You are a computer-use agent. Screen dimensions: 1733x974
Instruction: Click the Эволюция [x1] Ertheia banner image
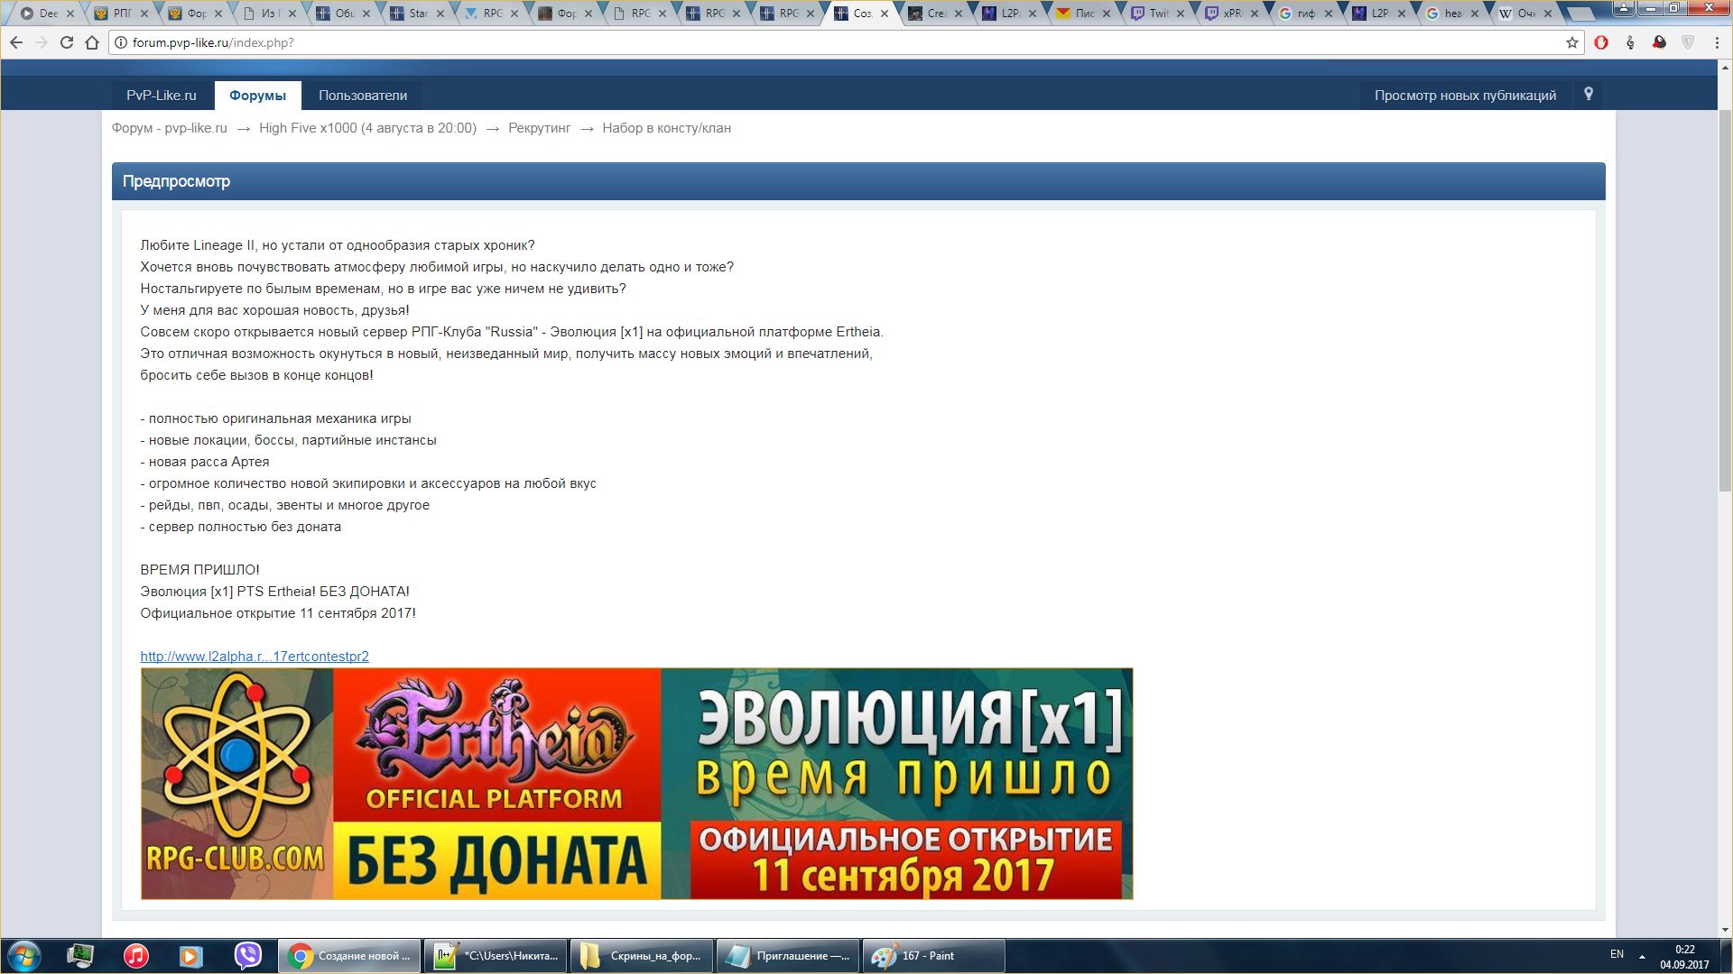tap(636, 784)
